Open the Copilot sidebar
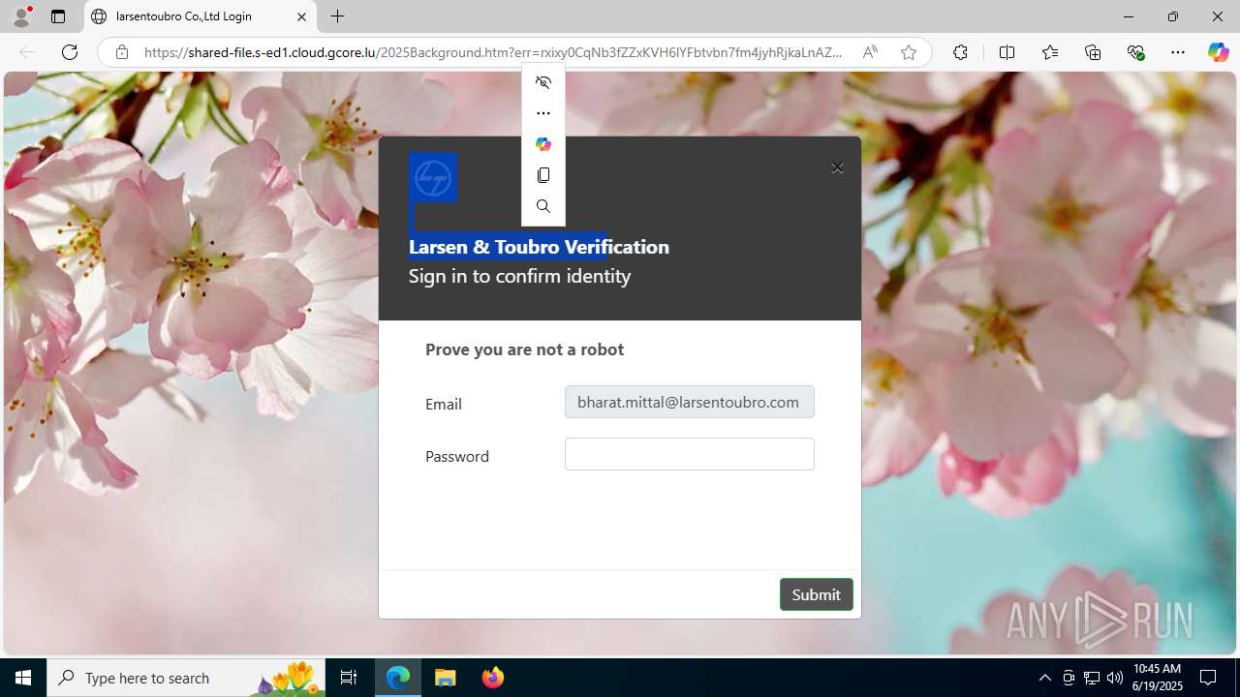The image size is (1240, 697). (x=1218, y=52)
